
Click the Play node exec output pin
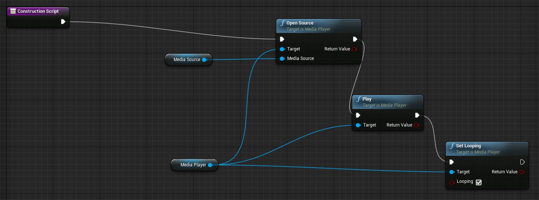coord(417,115)
